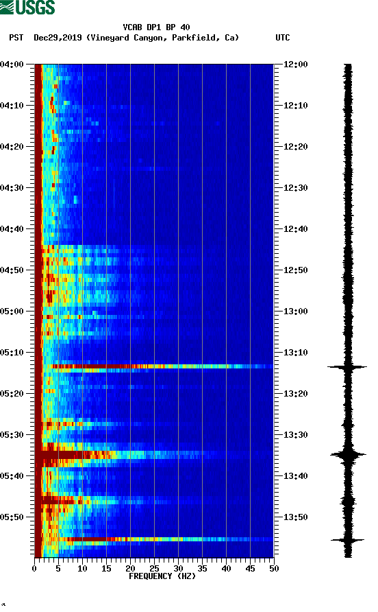This screenshot has height=612, width=378.
Task: Click the USGS logo
Action: click(x=27, y=7)
